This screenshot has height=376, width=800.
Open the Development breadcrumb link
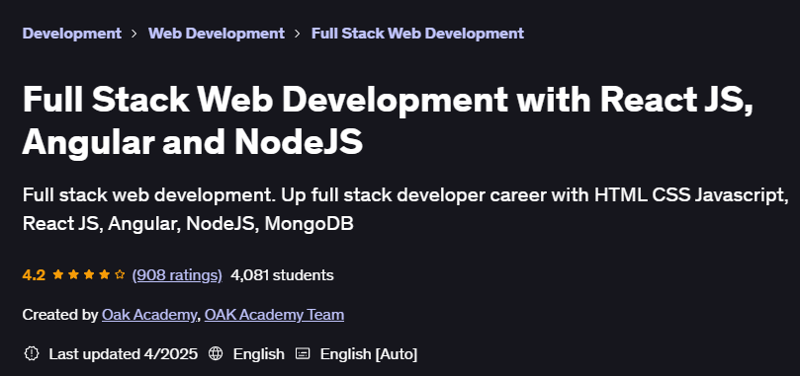[x=72, y=34]
